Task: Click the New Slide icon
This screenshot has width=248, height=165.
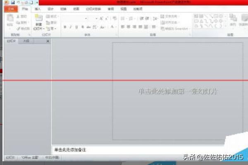Action: [x=38, y=21]
